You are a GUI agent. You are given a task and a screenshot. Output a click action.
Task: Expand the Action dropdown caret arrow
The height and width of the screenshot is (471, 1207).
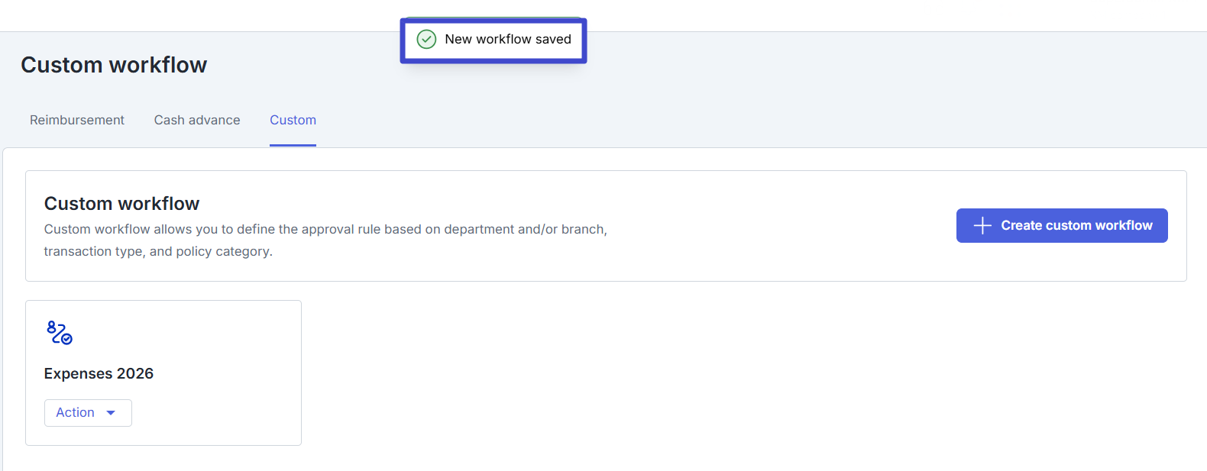click(111, 413)
